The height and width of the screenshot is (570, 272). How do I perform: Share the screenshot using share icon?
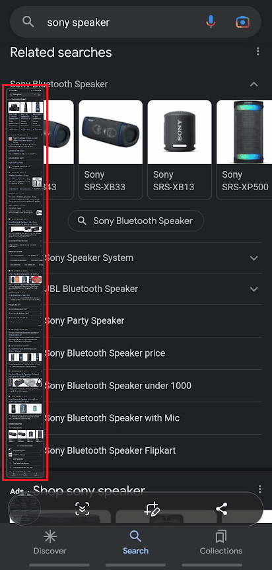pos(222,509)
